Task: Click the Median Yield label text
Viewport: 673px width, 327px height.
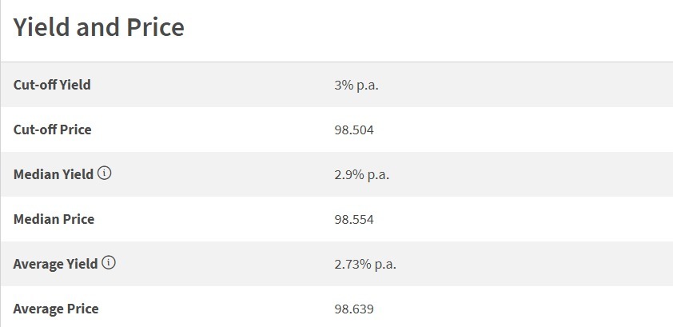Action: [54, 174]
